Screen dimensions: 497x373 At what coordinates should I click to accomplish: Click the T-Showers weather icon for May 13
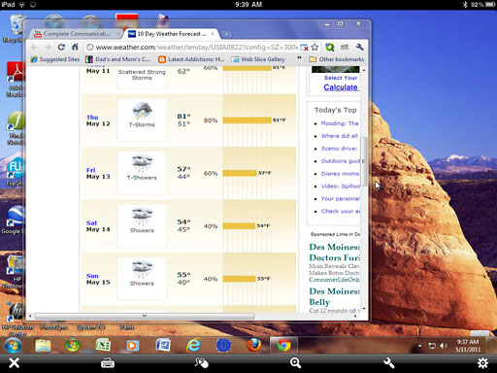click(142, 164)
